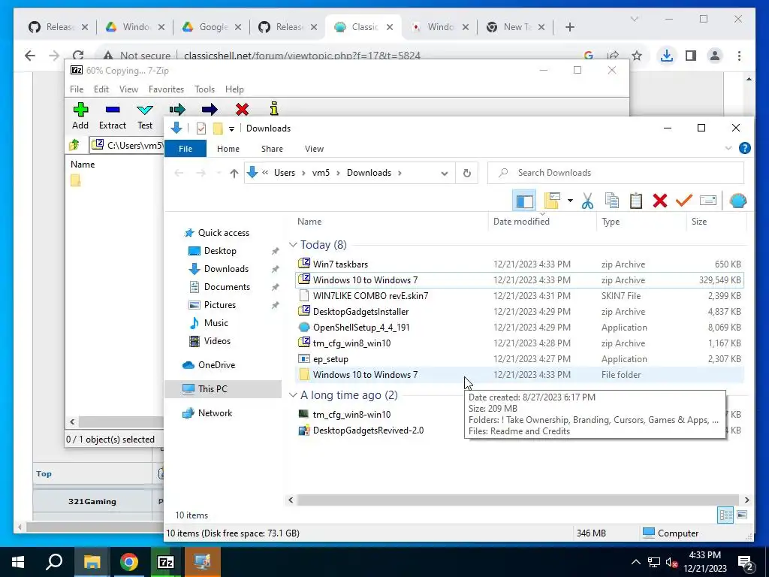Switch to the New Tab Chrome tab
769x577 pixels.
click(x=515, y=27)
